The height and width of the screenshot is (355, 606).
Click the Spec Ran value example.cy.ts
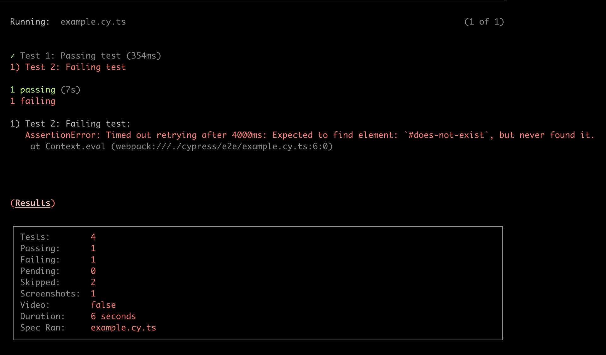click(x=123, y=328)
